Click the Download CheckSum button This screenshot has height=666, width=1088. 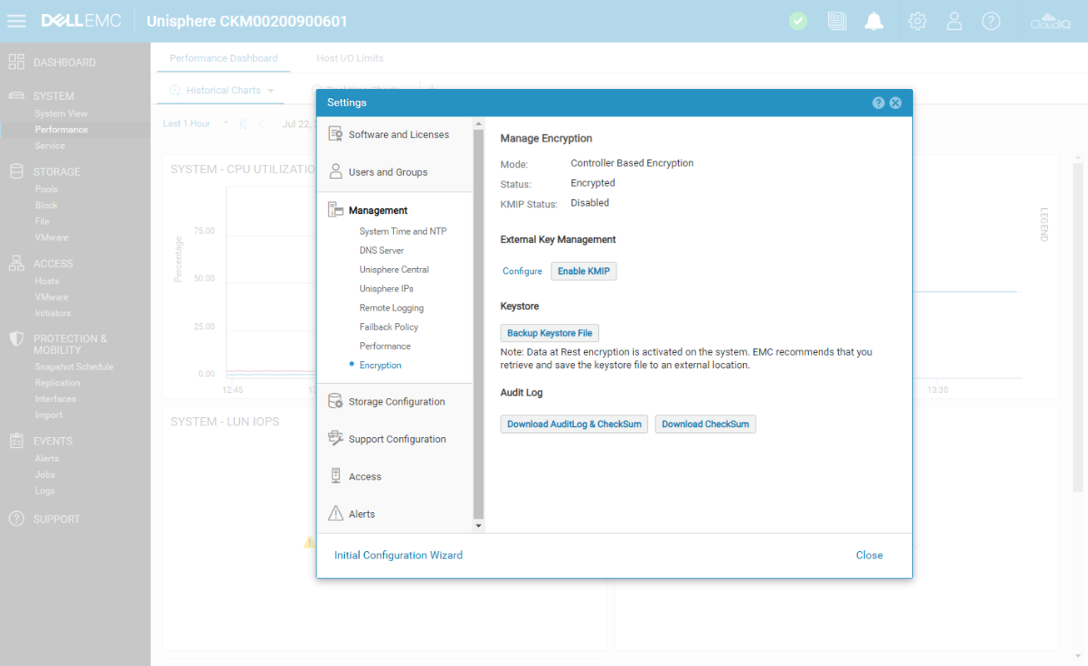706,424
